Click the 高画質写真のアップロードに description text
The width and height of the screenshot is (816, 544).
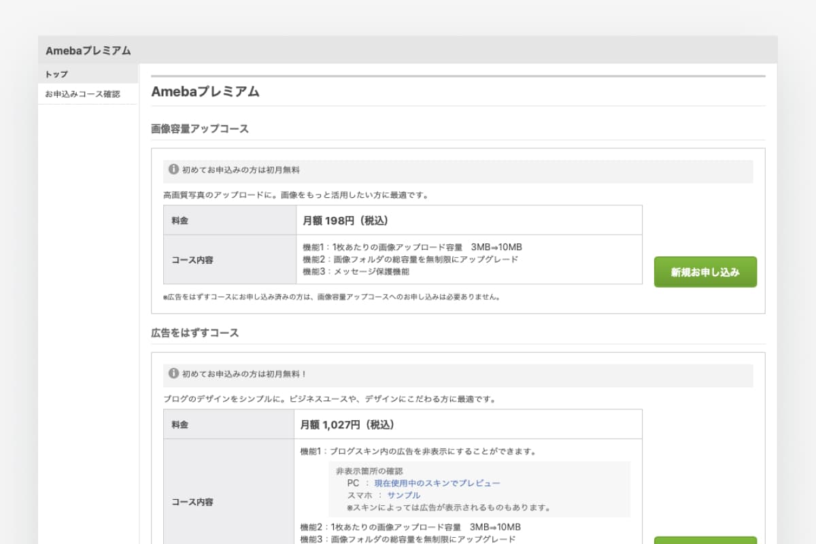pos(296,195)
